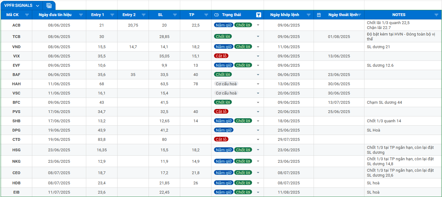Click the calendar icon in Ngày thoát lệnh header

pos(319,15)
